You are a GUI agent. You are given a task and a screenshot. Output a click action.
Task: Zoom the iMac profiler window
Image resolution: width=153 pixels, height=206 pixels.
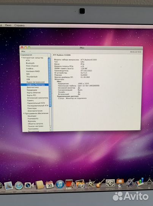tap(29, 47)
